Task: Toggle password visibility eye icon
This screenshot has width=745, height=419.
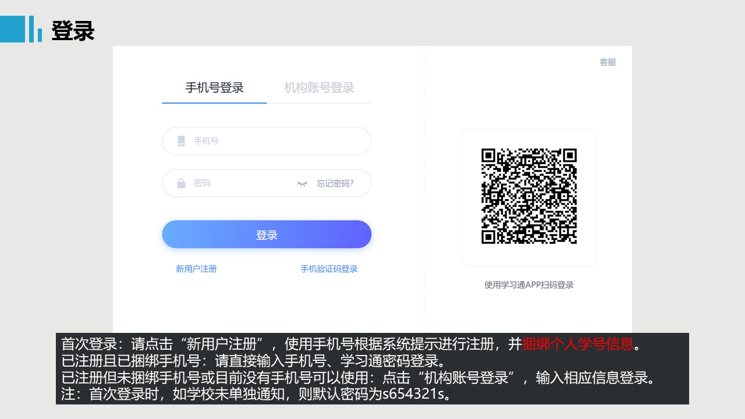Action: click(x=302, y=183)
